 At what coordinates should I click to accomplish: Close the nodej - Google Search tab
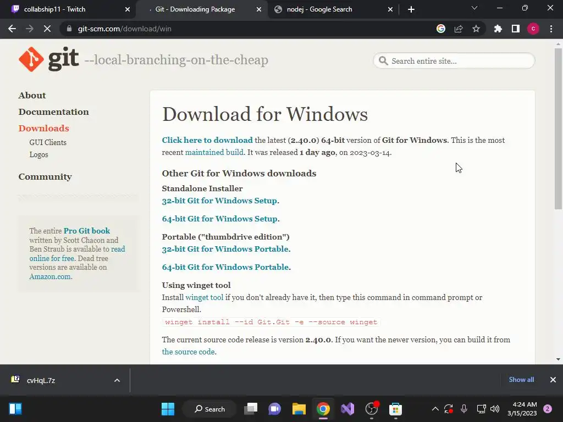coord(390,9)
